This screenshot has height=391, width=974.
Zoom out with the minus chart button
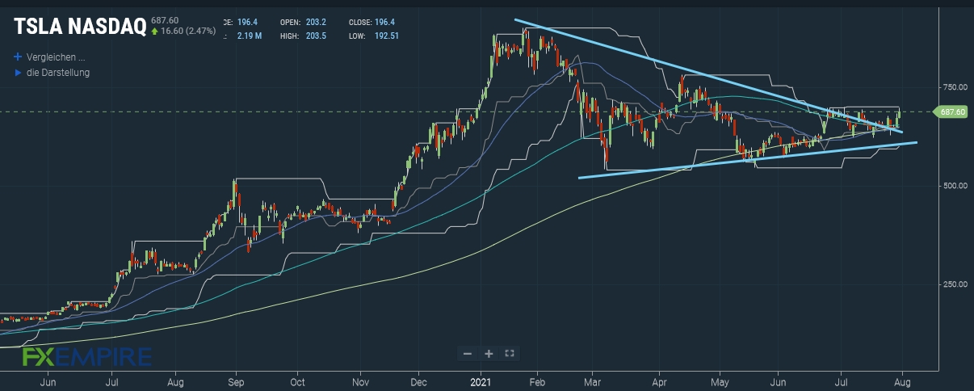468,353
